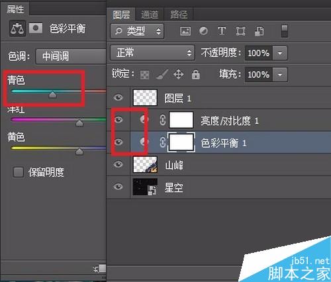Screen dimensions: 331x282
Task: Filter layers by pixel image icon
Action: [x=185, y=31]
